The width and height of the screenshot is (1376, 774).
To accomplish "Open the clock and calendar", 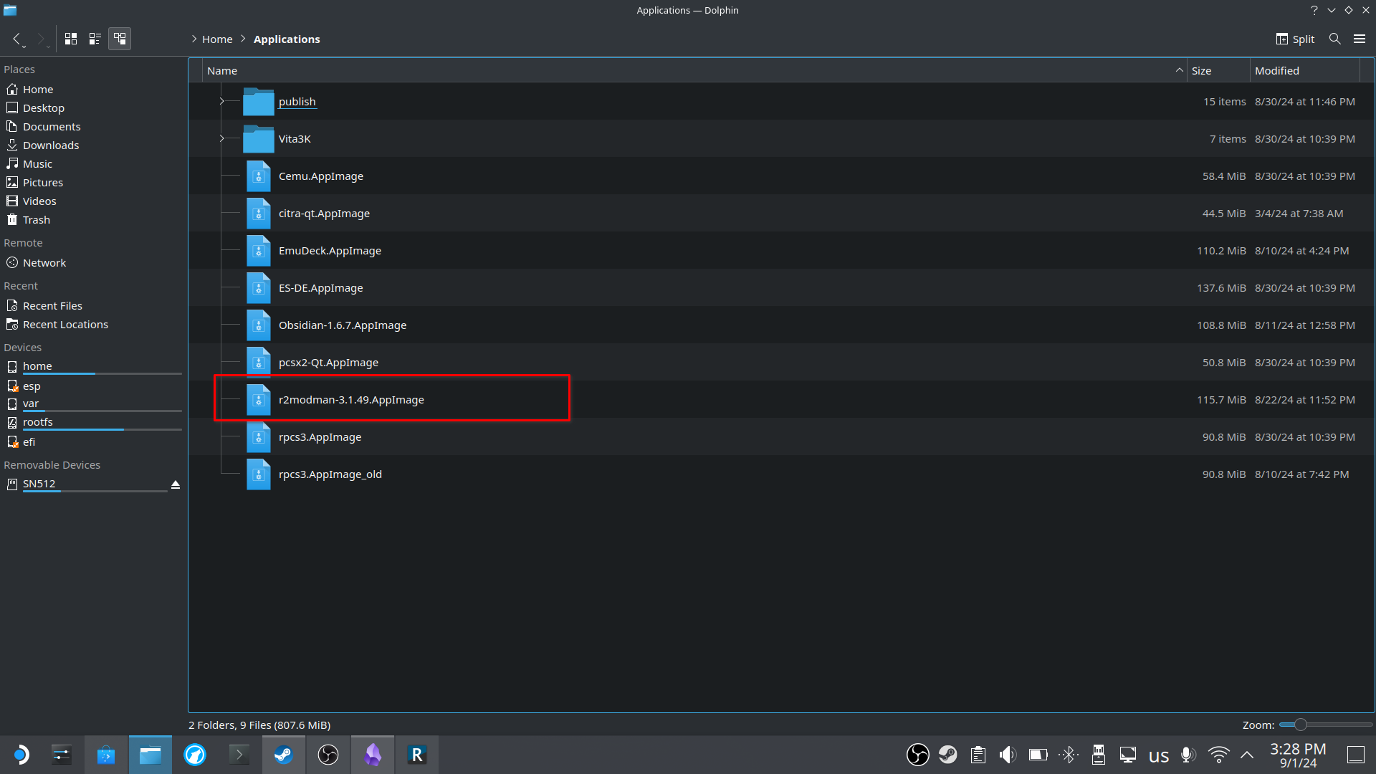I will click(x=1298, y=755).
